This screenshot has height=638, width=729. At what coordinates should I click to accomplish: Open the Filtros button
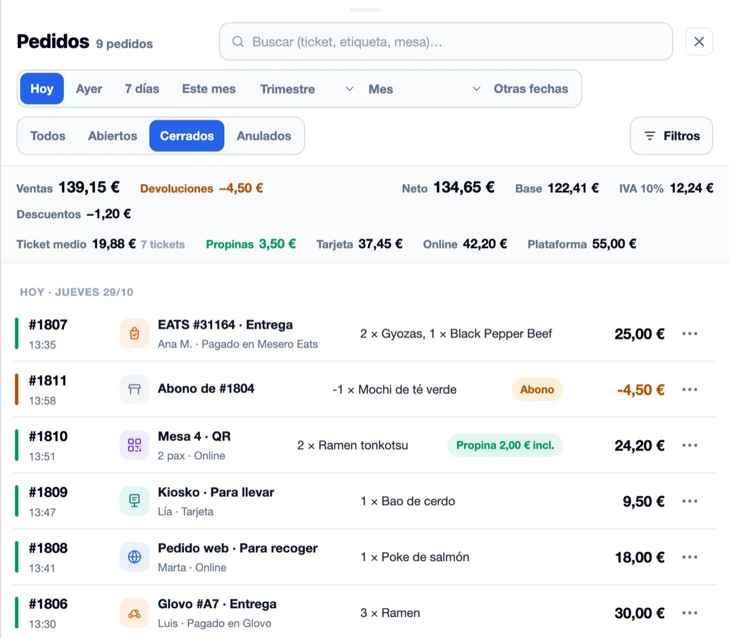tap(671, 135)
